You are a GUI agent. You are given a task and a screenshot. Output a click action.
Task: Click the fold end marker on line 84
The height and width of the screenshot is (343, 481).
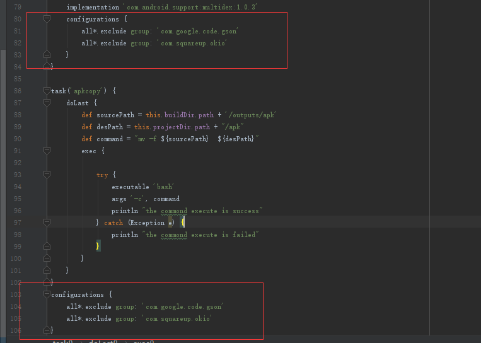click(x=47, y=66)
